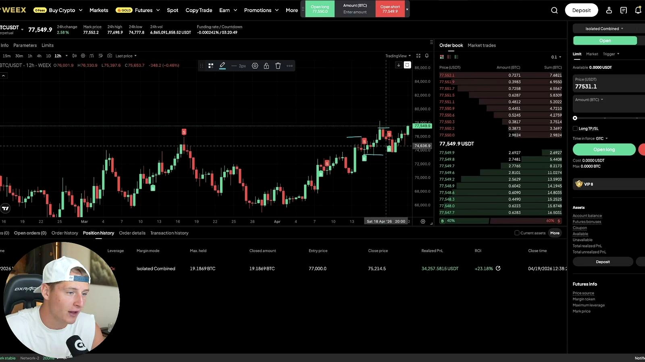The width and height of the screenshot is (645, 362).
Task: Expand the Earn dropdown menu
Action: pyautogui.click(x=228, y=10)
